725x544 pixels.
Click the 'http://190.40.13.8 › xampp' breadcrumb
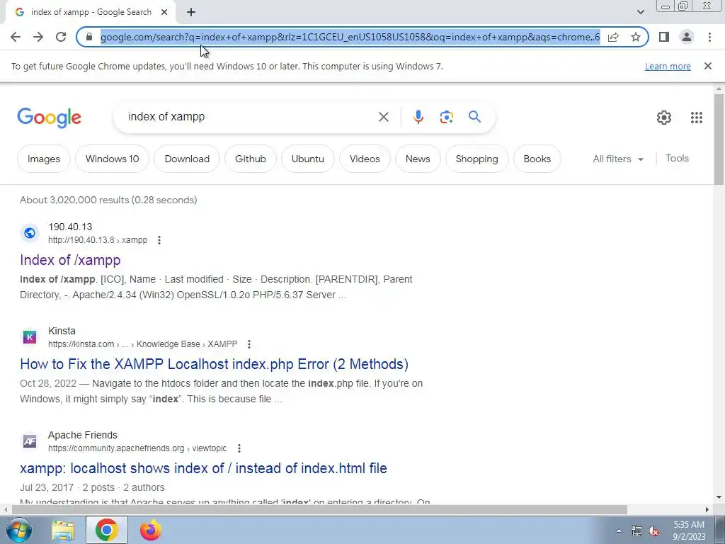(98, 240)
